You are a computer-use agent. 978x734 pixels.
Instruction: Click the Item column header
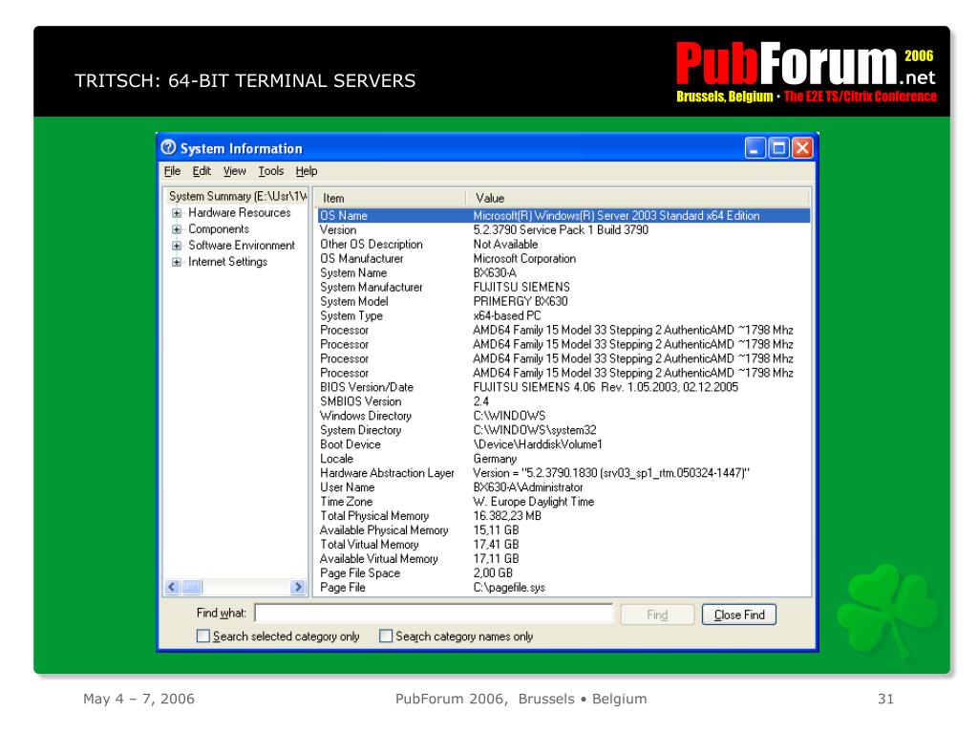[x=390, y=198]
